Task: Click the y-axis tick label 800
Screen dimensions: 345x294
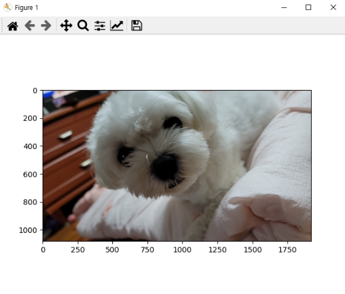Action: tap(30, 202)
